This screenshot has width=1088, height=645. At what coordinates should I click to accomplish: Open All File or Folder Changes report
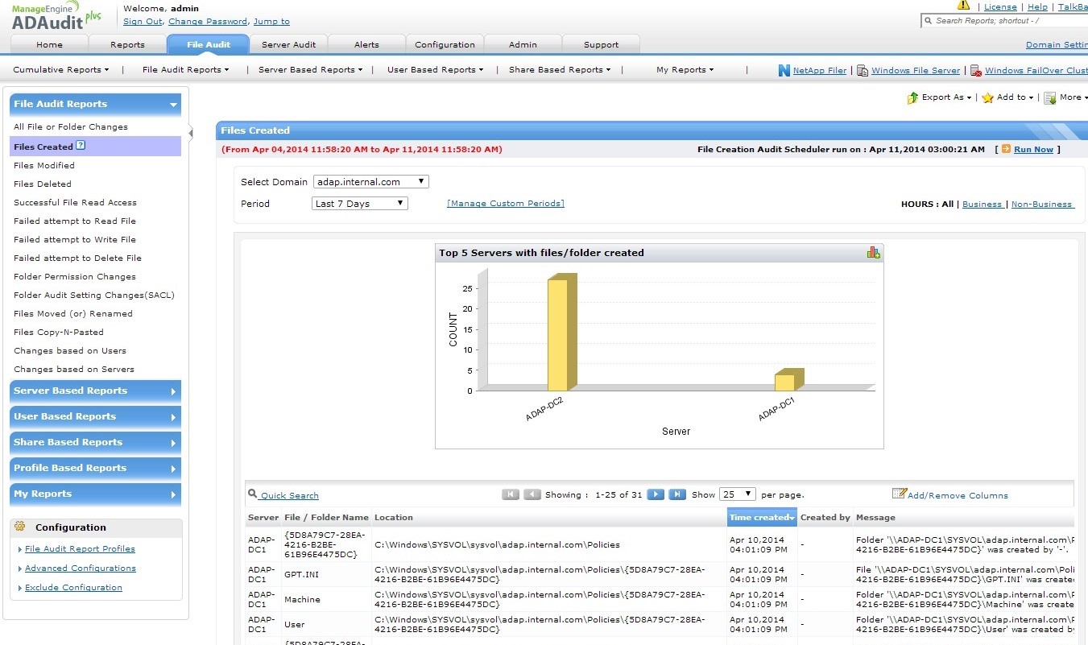point(71,127)
